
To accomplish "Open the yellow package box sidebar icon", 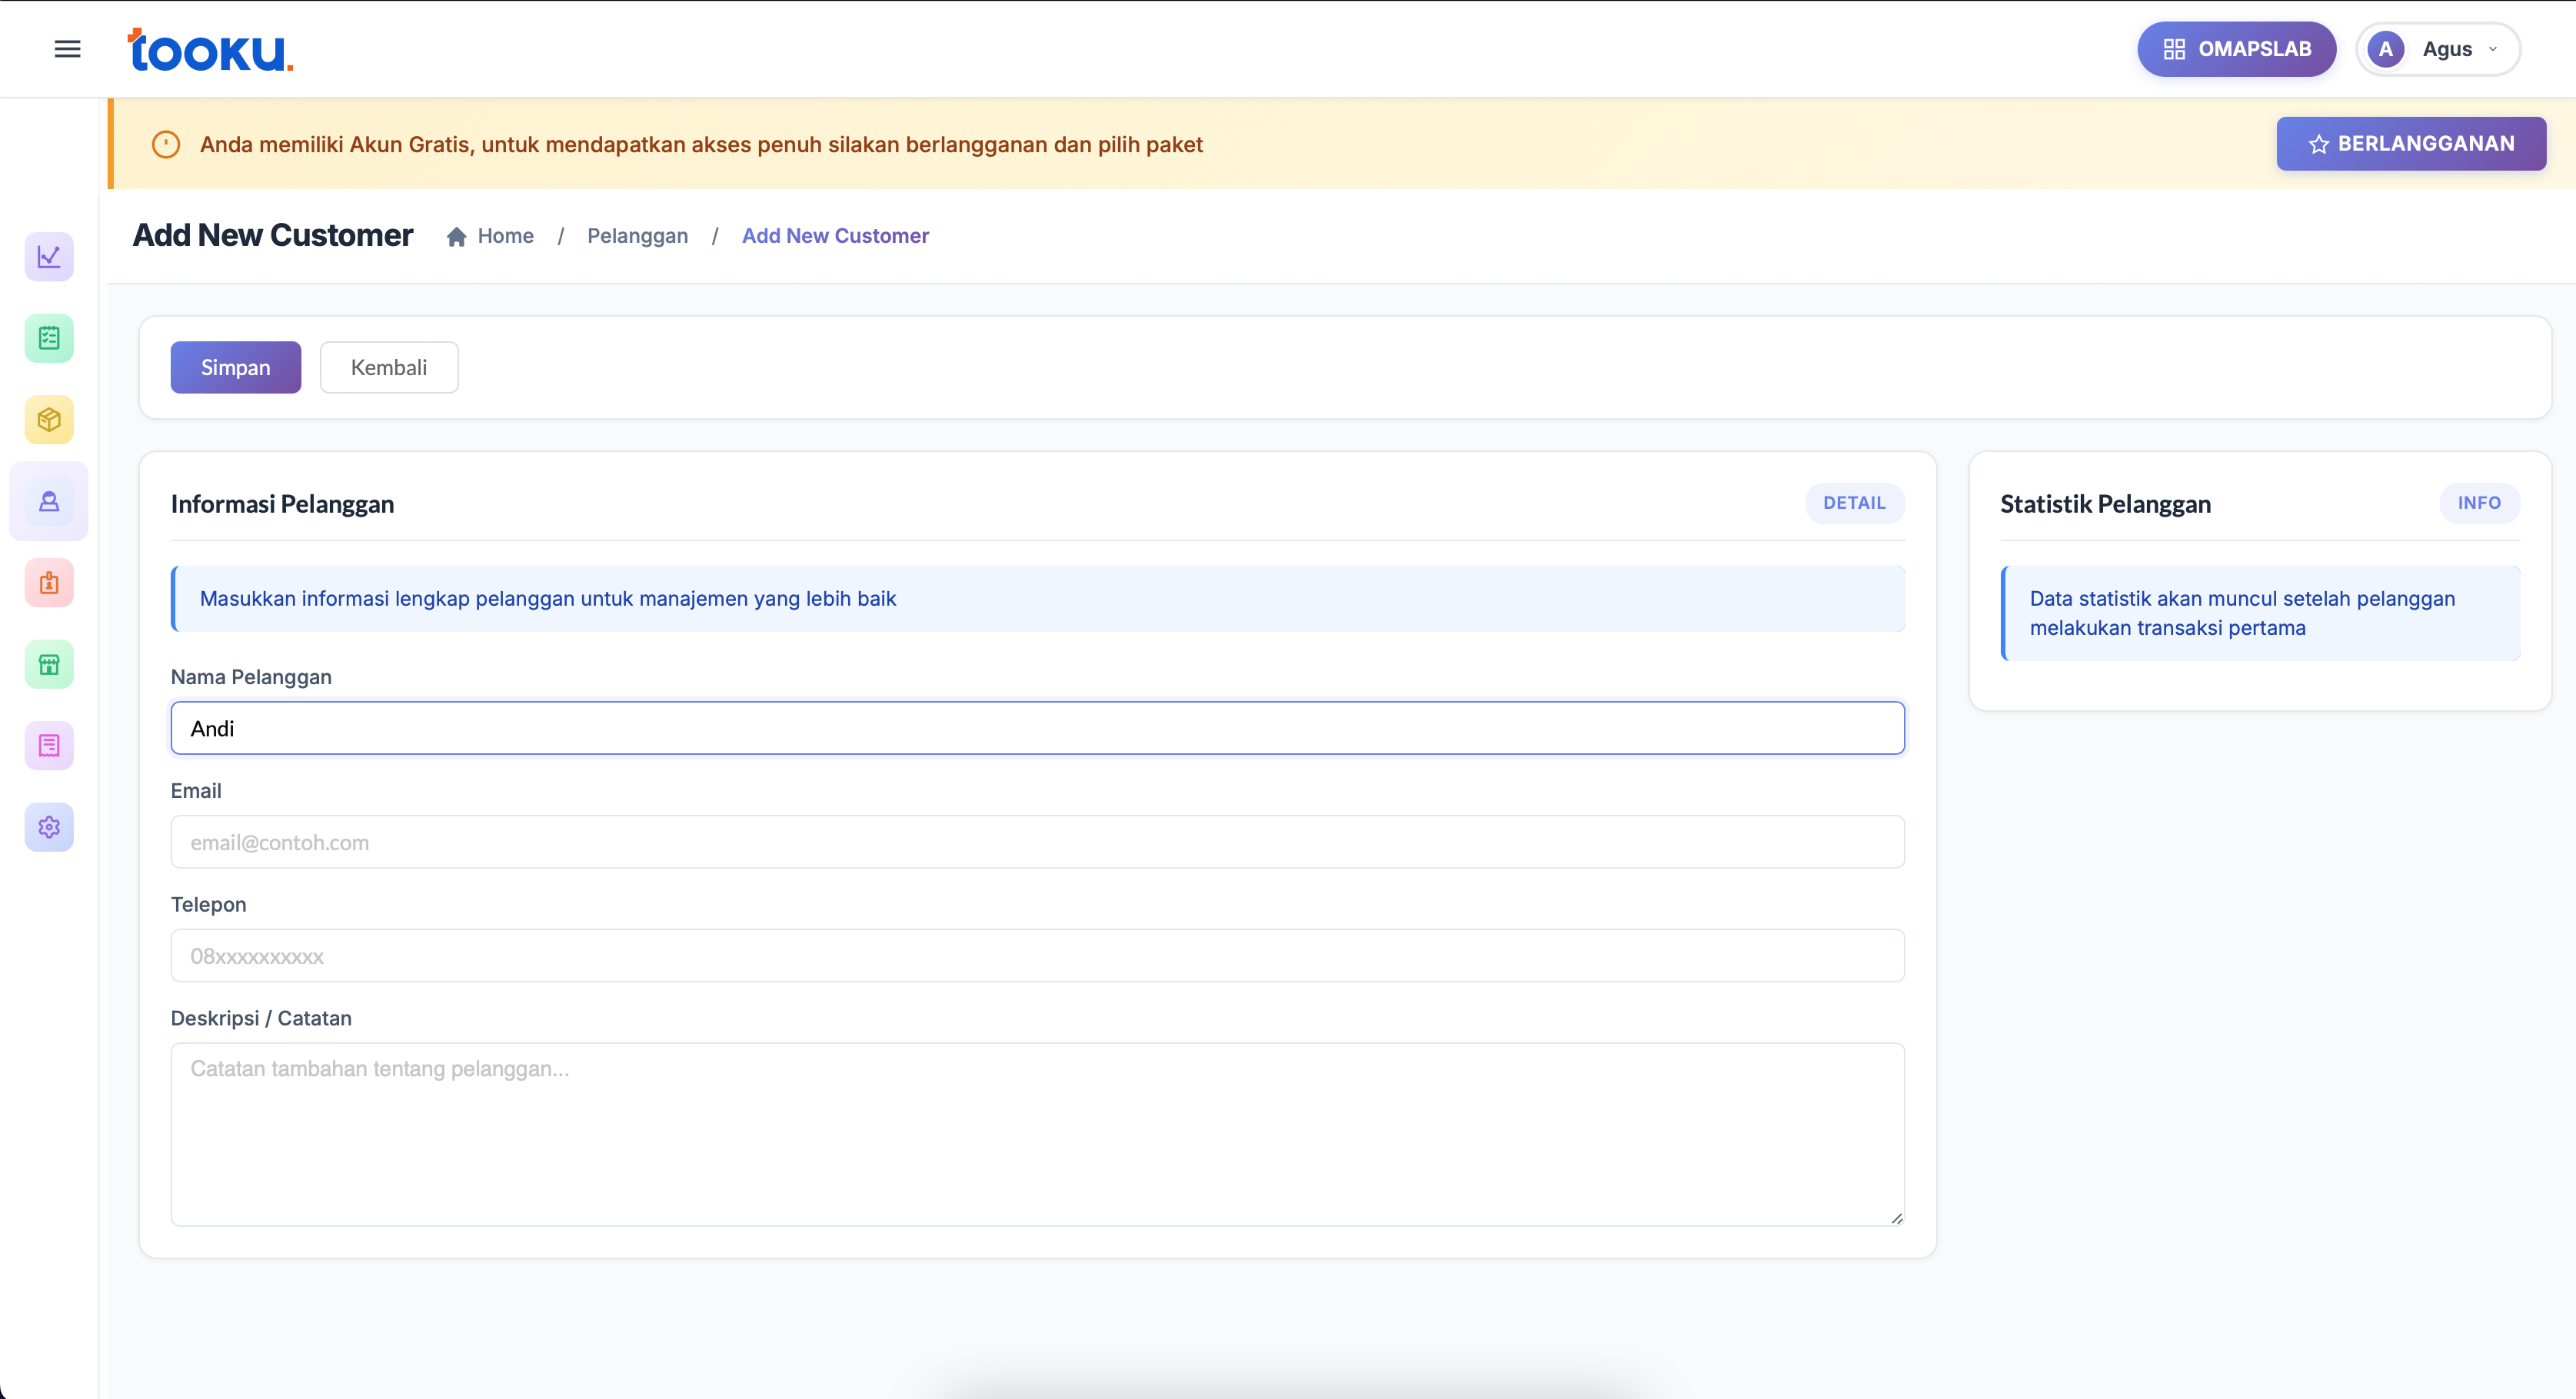I will (x=49, y=420).
